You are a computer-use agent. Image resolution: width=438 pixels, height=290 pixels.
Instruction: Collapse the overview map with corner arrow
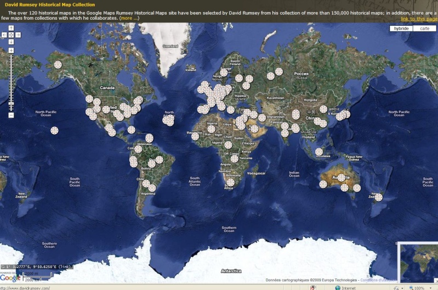[x=435, y=280]
